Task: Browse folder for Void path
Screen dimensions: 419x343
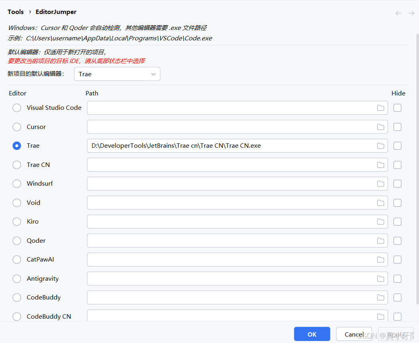Action: pyautogui.click(x=381, y=203)
